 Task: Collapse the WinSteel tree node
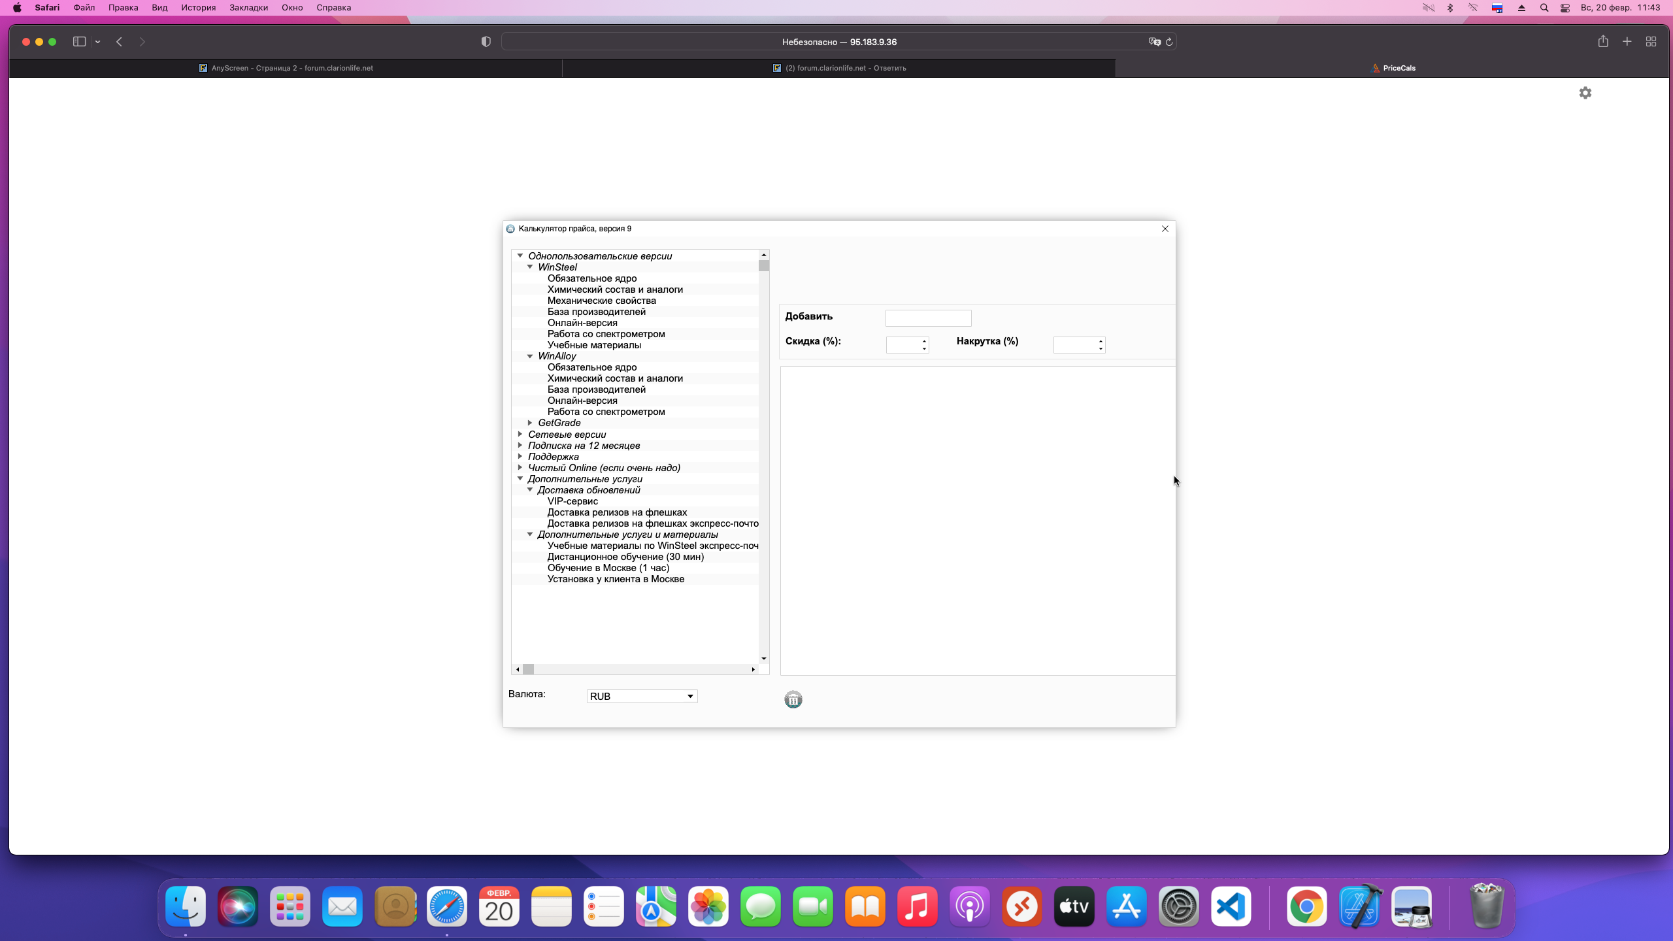[x=530, y=267]
